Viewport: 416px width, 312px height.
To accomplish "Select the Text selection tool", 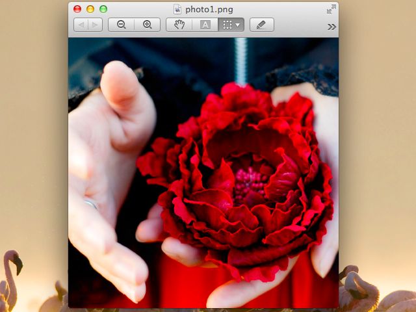I will click(205, 25).
